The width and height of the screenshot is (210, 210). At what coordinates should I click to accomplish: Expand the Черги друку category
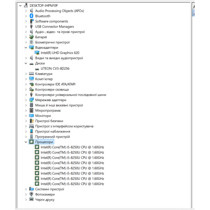(26, 200)
